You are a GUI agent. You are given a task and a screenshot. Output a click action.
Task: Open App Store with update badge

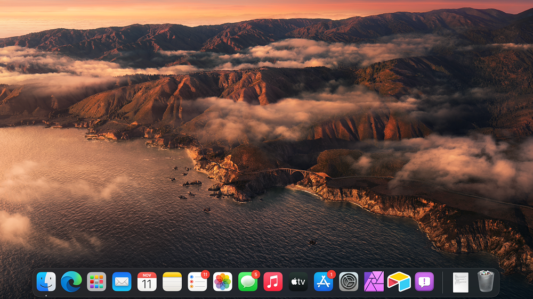point(324,281)
